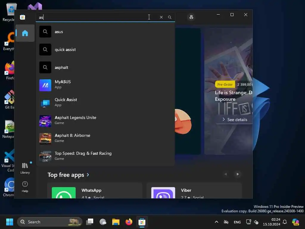The image size is (305, 229).
Task: Open File Explorer from taskbar
Action: (x=116, y=222)
